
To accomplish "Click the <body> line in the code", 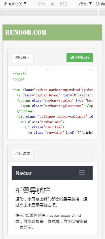I will (x=19, y=79).
